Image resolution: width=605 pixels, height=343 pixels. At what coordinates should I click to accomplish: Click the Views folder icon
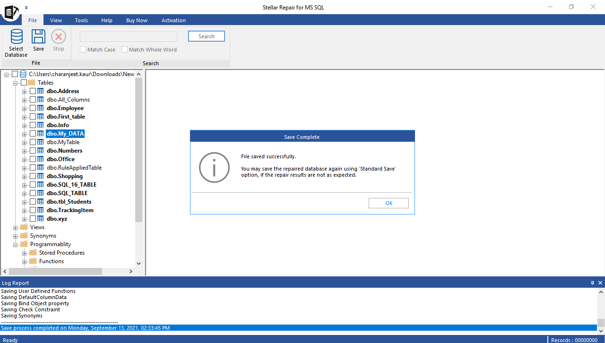pyautogui.click(x=24, y=227)
